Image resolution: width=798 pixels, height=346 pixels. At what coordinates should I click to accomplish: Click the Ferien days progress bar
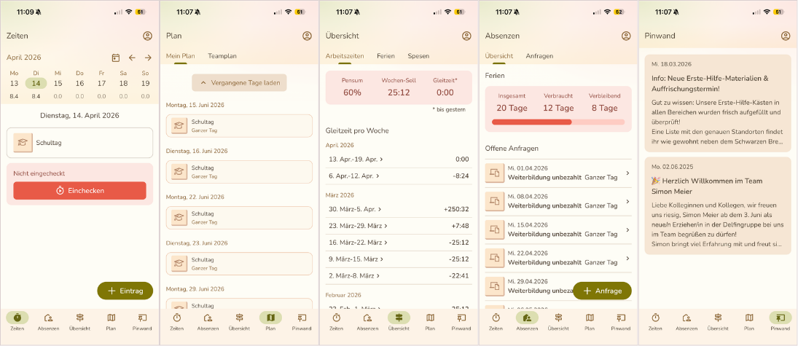[559, 122]
